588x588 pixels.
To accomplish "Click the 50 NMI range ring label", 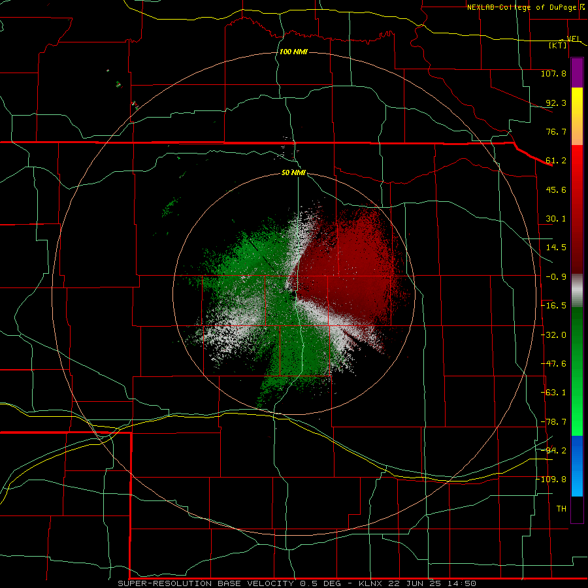I will (x=293, y=172).
